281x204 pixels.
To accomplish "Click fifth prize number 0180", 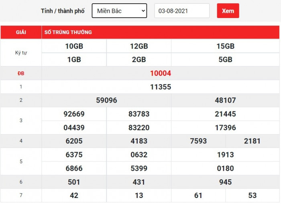I will (225, 168).
